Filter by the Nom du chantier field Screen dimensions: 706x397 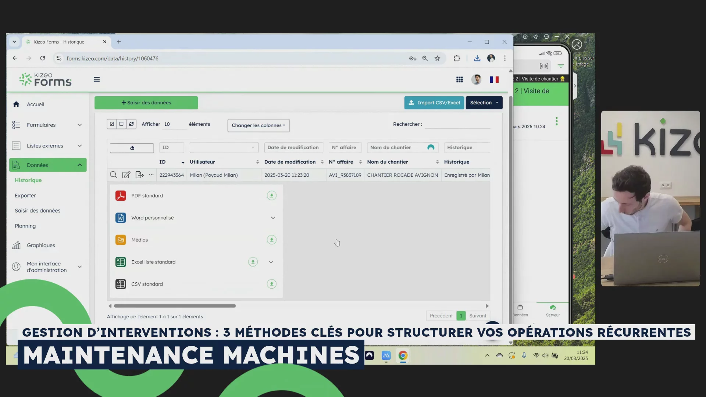point(403,147)
